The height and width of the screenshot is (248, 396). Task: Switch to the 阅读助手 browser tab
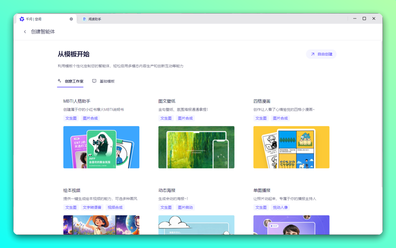(x=95, y=18)
